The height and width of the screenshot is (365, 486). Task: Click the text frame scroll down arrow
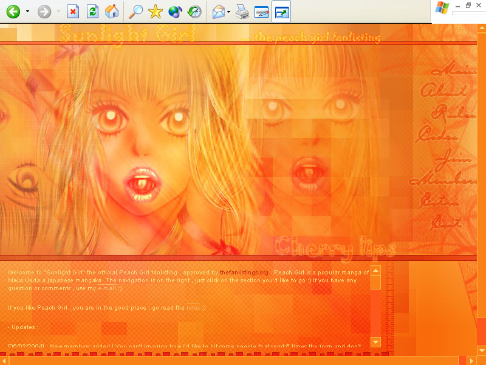click(x=375, y=342)
